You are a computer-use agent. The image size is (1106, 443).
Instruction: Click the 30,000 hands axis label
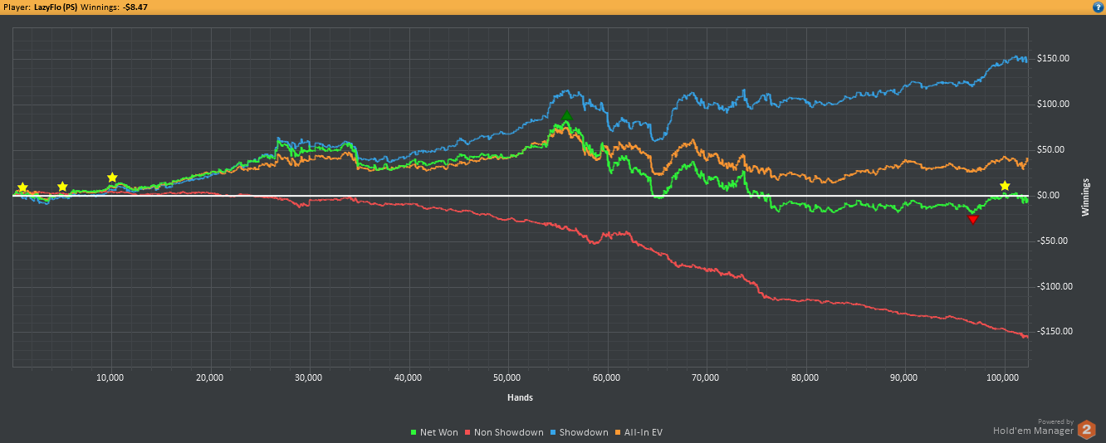tap(309, 377)
